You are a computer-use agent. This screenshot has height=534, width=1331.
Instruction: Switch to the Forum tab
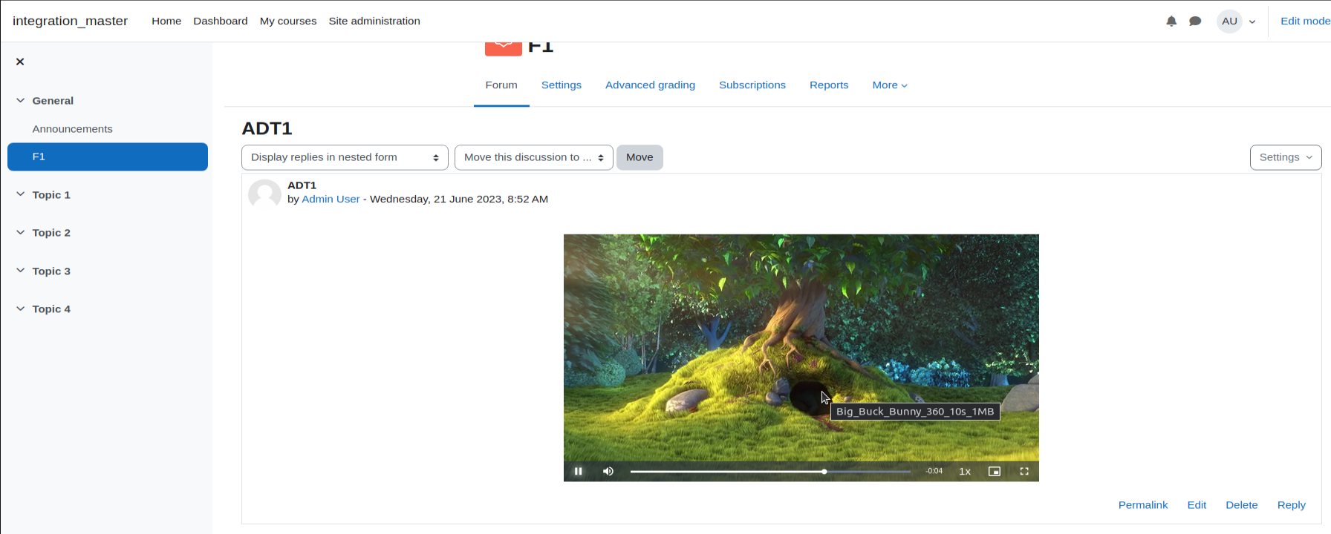pos(501,85)
